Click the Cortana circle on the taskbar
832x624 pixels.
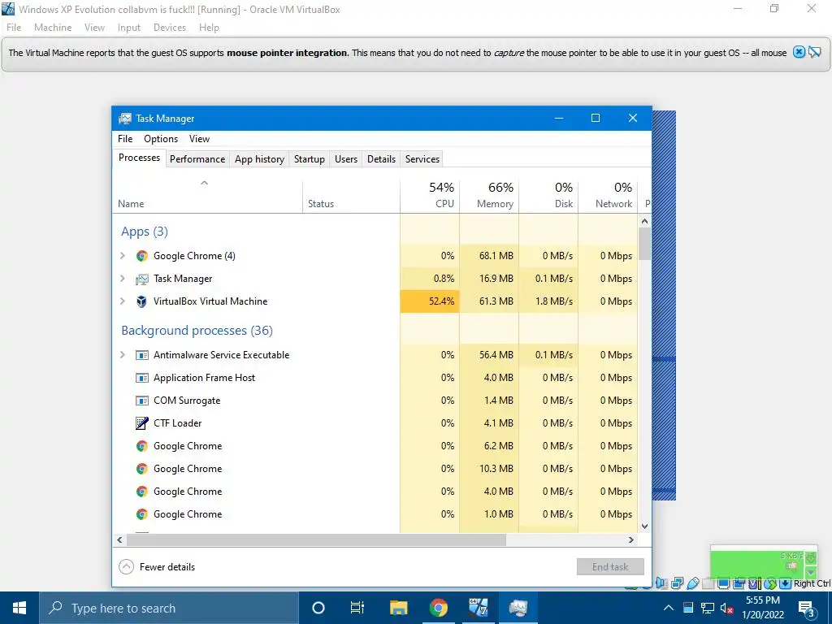[318, 608]
